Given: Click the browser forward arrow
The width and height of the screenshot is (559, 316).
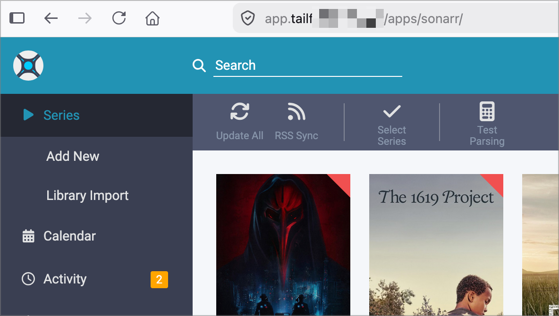Looking at the screenshot, I should [x=85, y=18].
